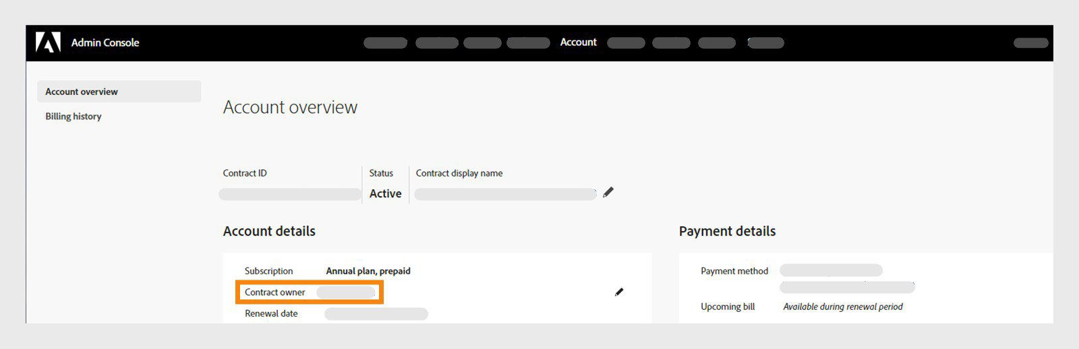Click Available during renewal period text
1079x349 pixels.
pyautogui.click(x=843, y=307)
